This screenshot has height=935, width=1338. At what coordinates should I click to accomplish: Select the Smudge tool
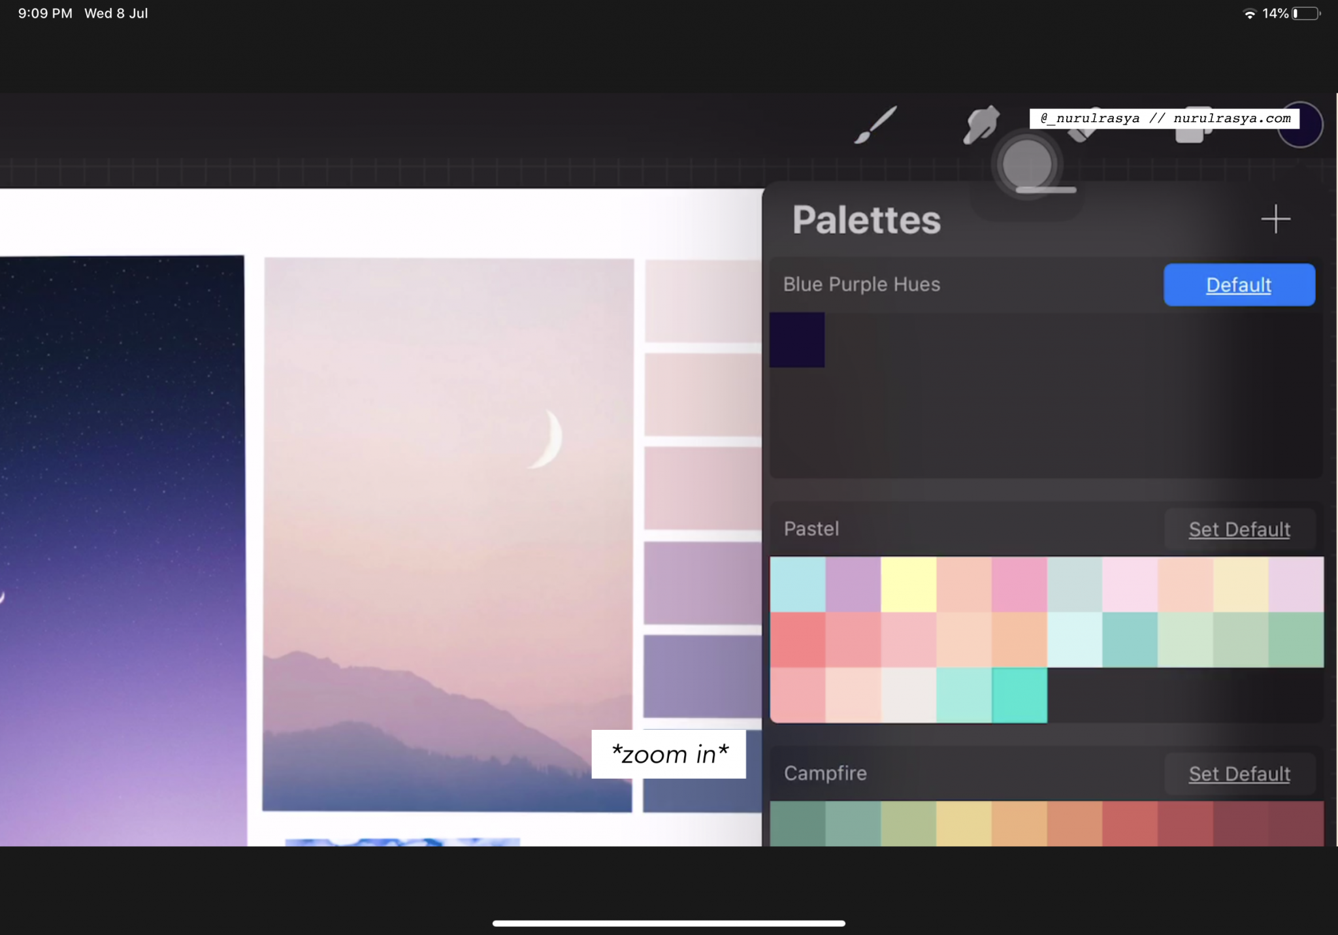point(980,124)
